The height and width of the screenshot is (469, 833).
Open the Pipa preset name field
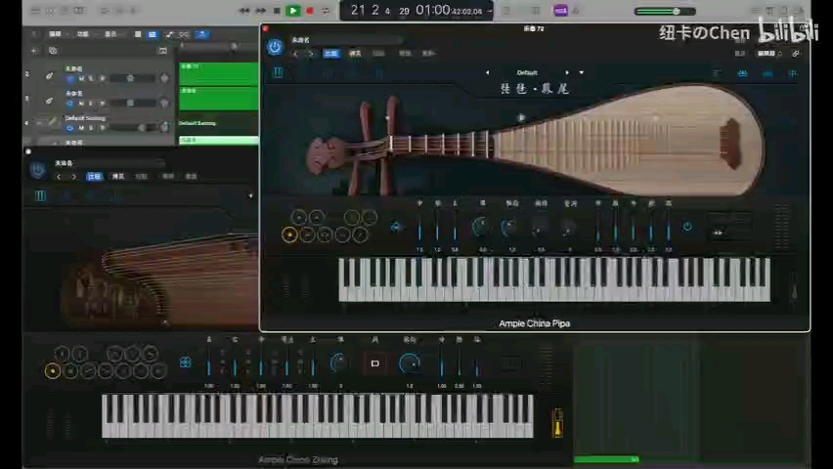pyautogui.click(x=345, y=40)
